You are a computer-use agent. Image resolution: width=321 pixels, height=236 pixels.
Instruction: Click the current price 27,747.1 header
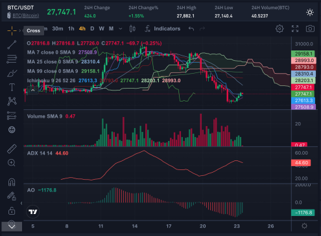click(x=62, y=12)
